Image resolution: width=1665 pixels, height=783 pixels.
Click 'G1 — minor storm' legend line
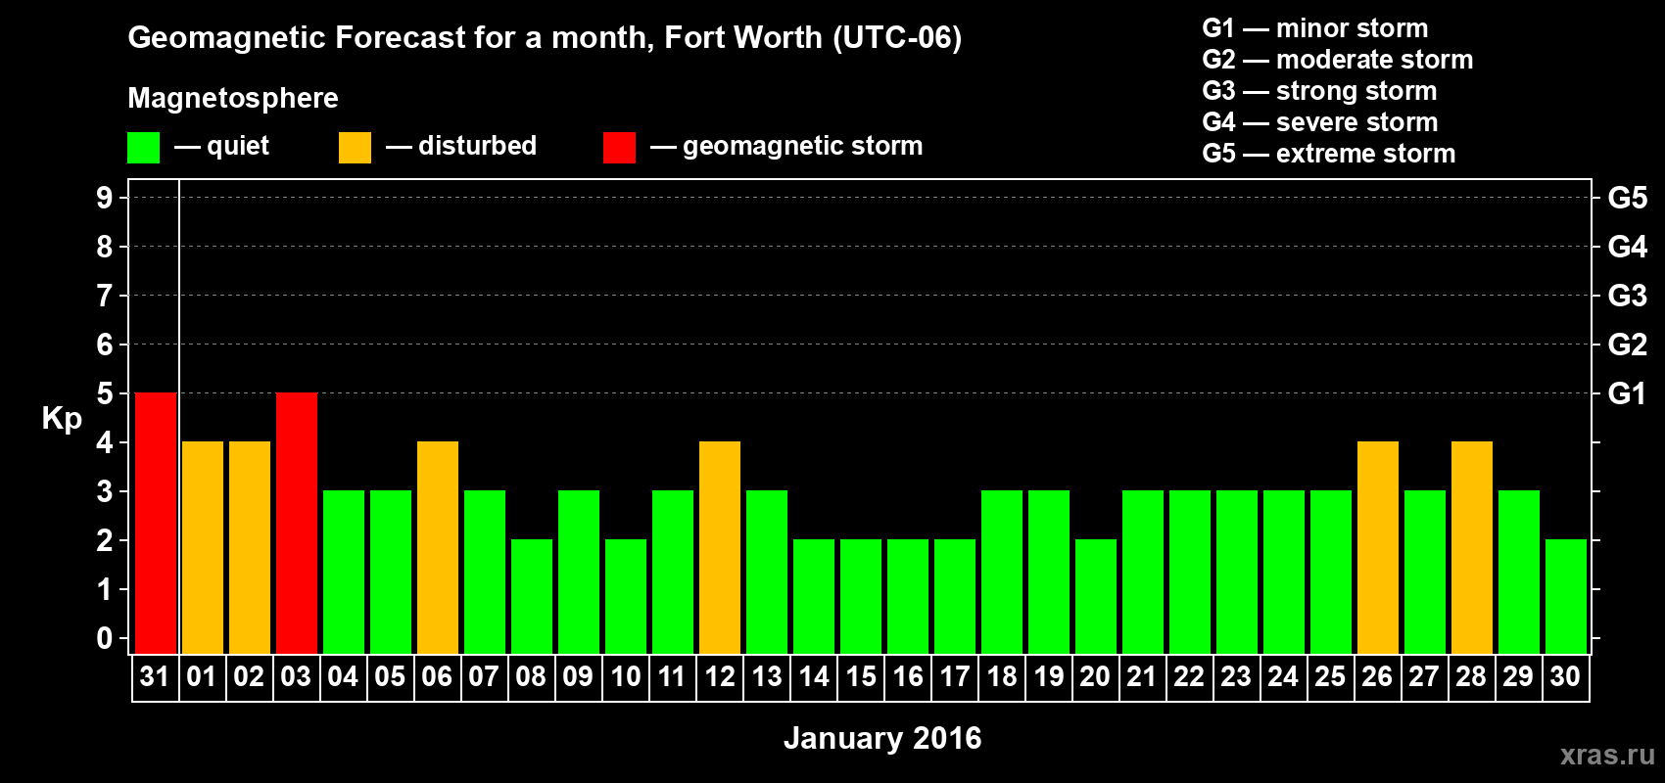click(x=1315, y=28)
